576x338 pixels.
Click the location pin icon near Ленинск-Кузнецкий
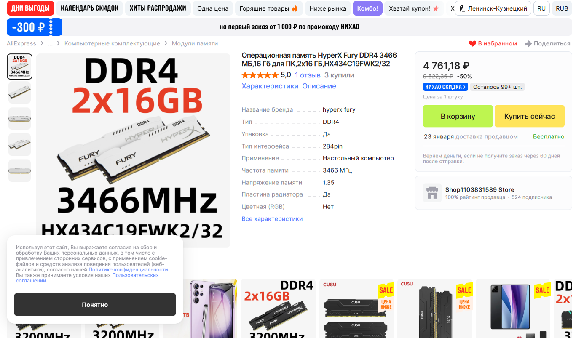pos(462,8)
